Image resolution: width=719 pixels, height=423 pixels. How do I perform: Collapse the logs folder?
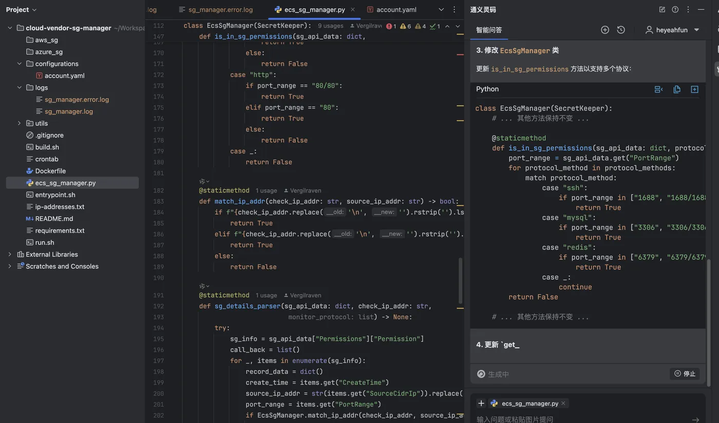20,87
